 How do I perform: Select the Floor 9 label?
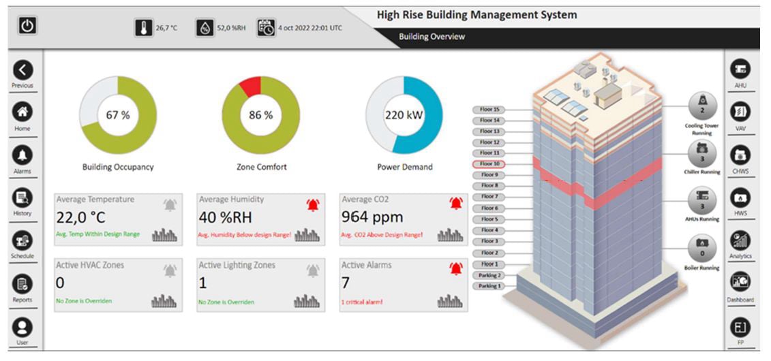489,175
